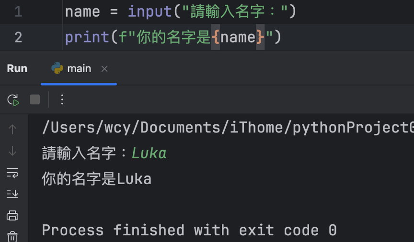
Task: Place cursor on the input function call
Action: [x=149, y=11]
